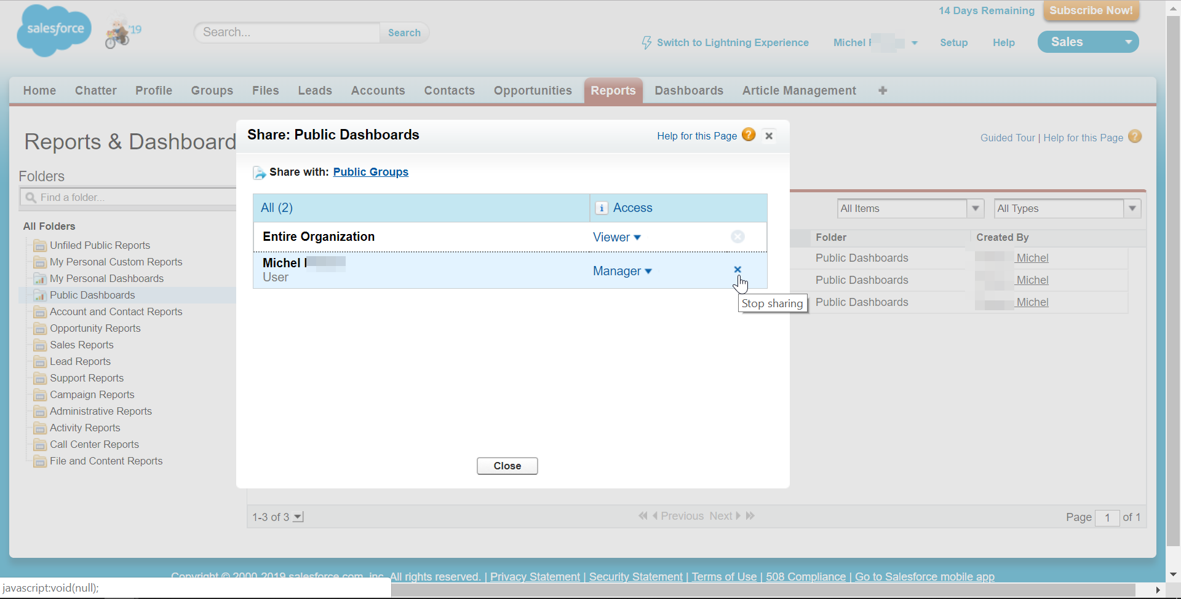Click the Salesforce cloud logo
The height and width of the screenshot is (599, 1181).
tap(54, 30)
